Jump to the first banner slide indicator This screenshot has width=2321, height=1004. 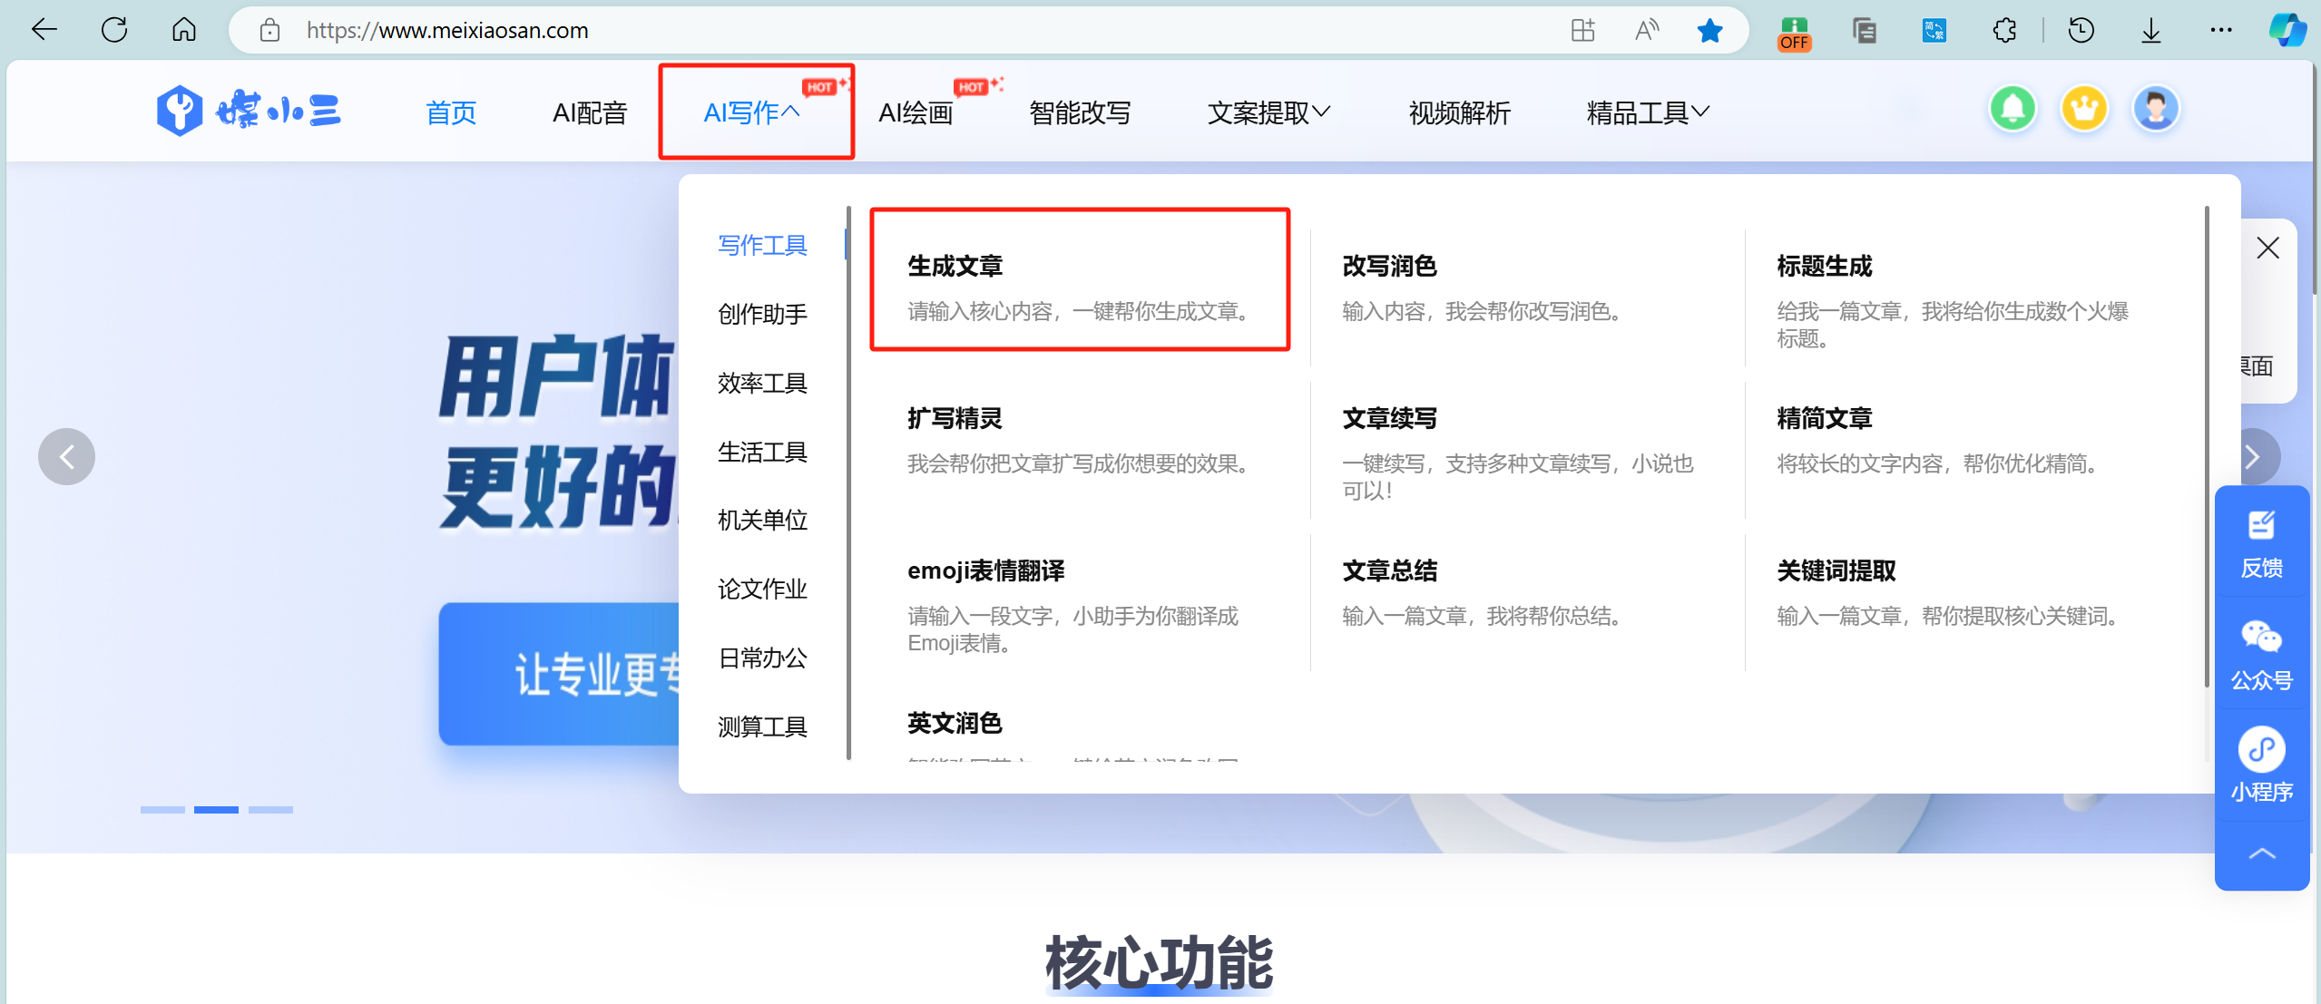(162, 809)
